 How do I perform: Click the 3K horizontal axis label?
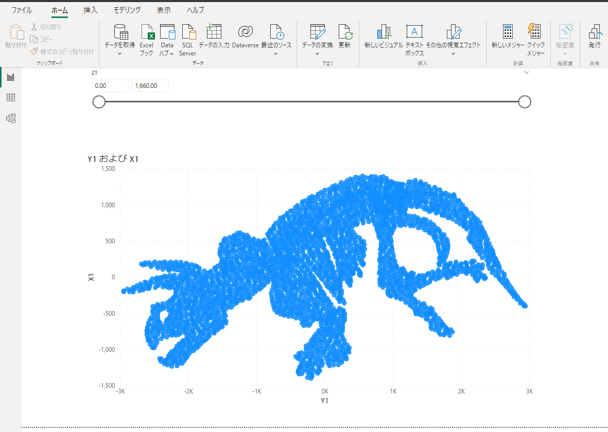(x=530, y=391)
